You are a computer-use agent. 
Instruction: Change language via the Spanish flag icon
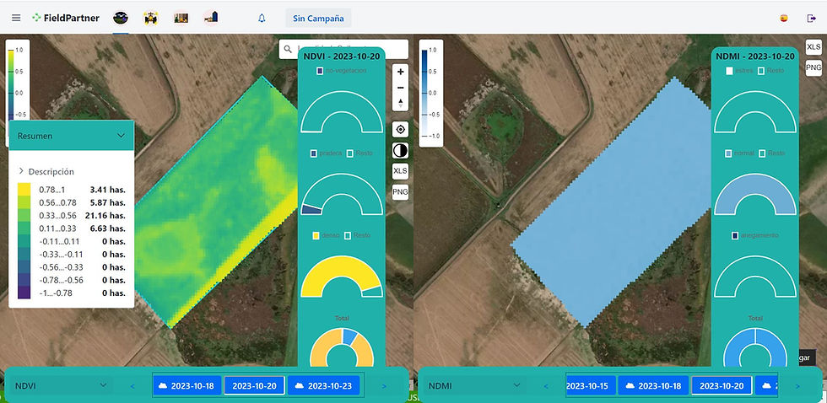point(784,19)
